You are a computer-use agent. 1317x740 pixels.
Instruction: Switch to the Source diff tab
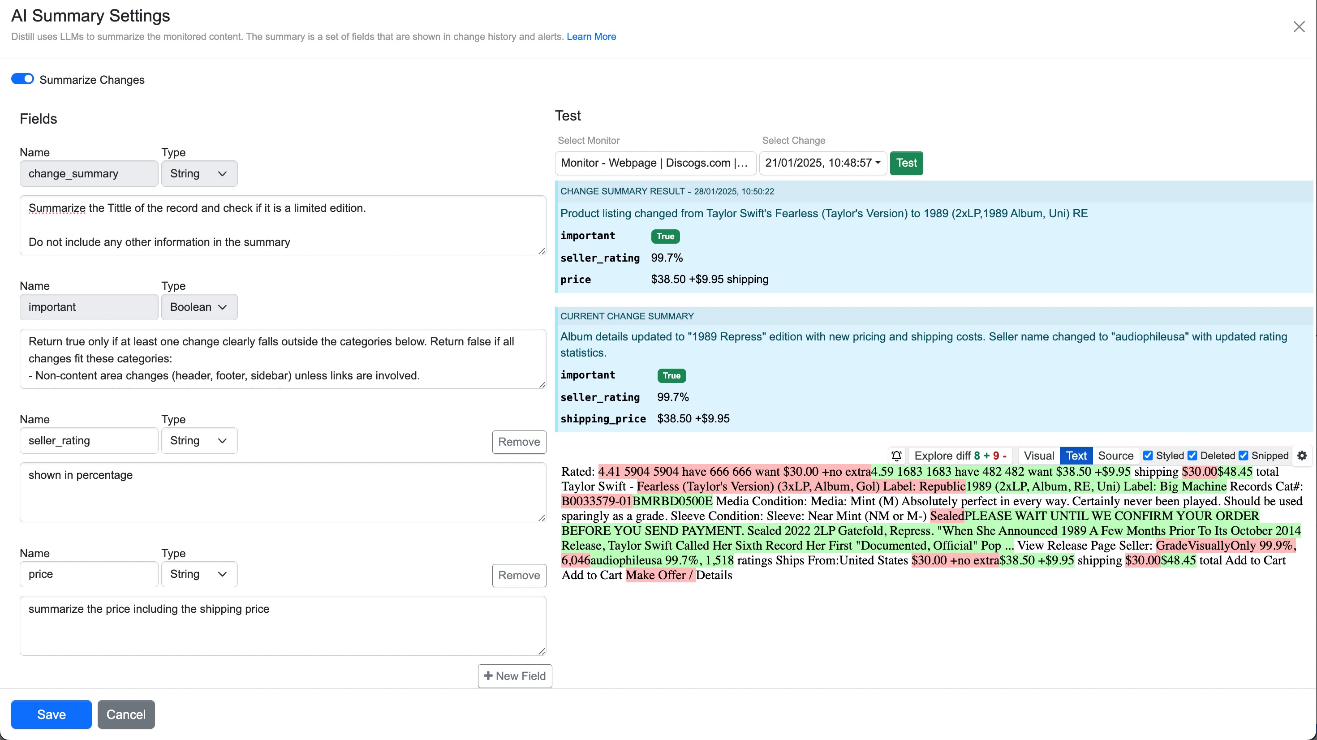1116,455
